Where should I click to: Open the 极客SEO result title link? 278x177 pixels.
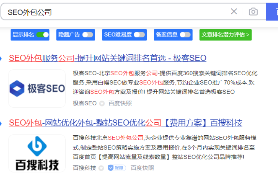tap(108, 58)
